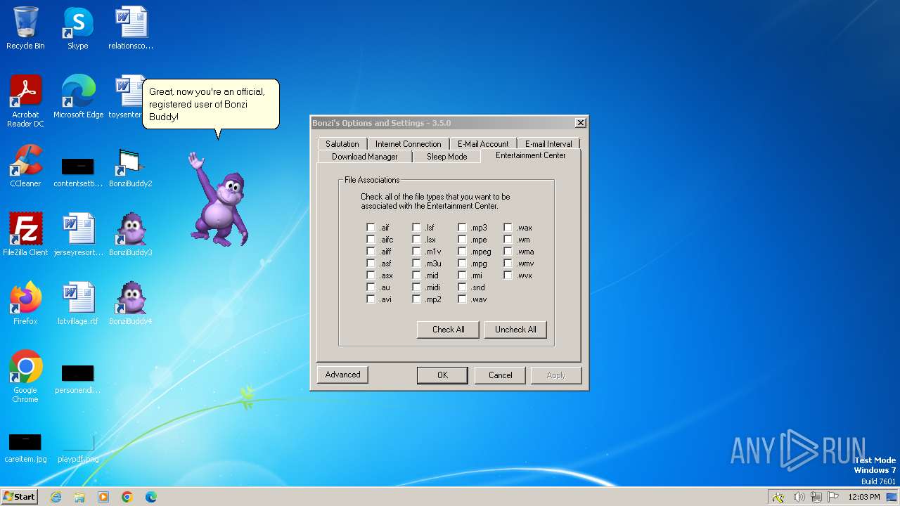The width and height of the screenshot is (900, 506).
Task: Select the personendi black file icon
Action: [x=78, y=379]
